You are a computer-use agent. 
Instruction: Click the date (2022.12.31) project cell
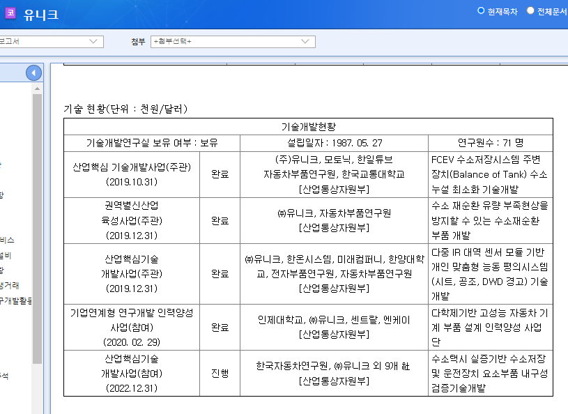coord(132,373)
